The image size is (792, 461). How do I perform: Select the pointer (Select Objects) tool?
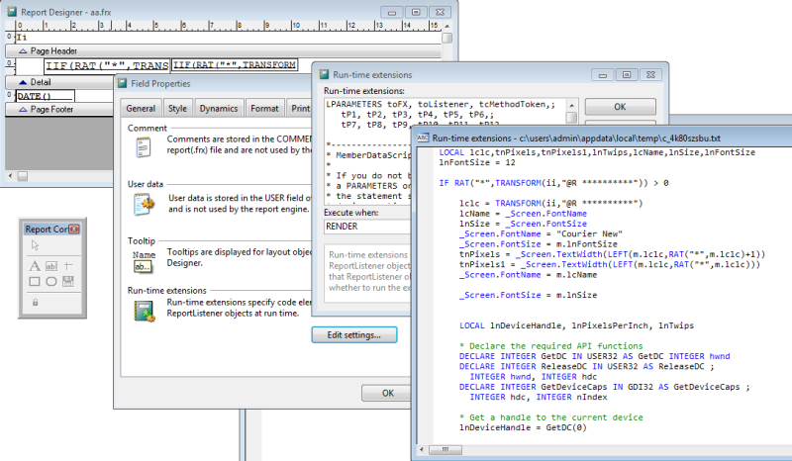pyautogui.click(x=35, y=245)
